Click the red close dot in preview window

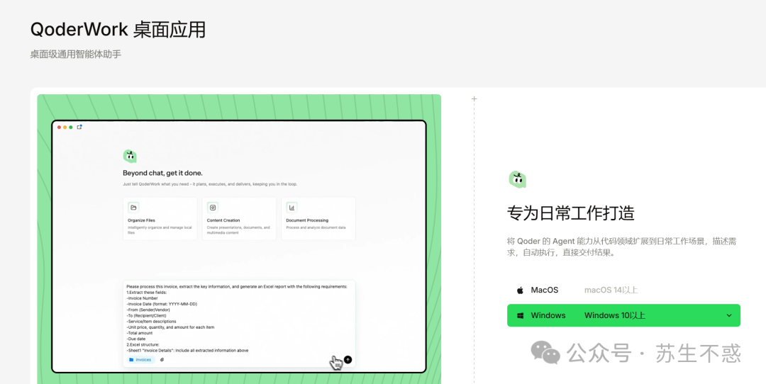(x=59, y=128)
